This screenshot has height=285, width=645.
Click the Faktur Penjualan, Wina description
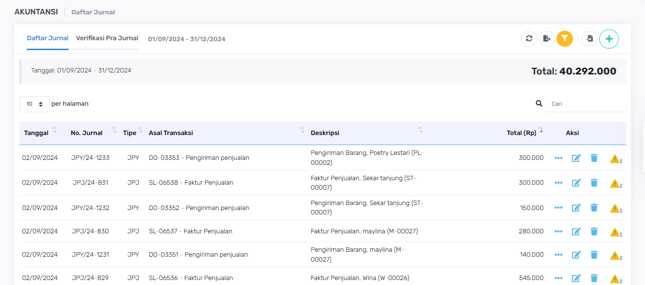pos(360,278)
